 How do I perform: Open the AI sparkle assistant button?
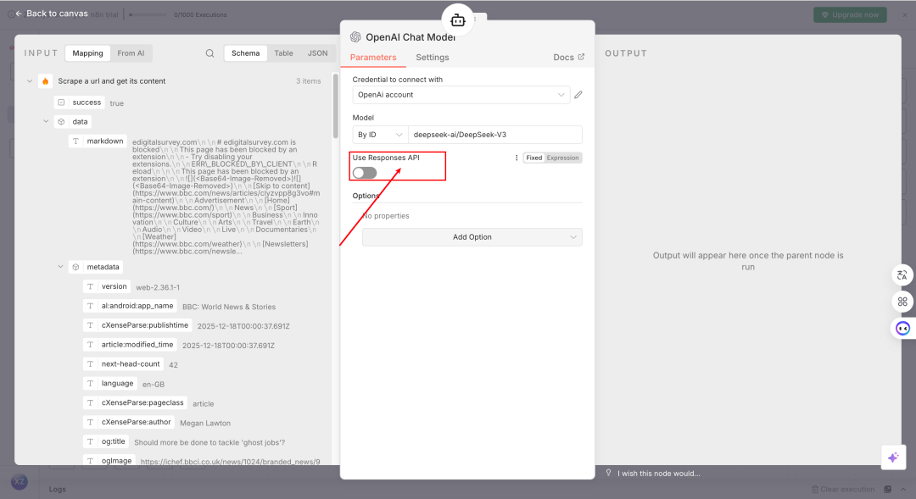pos(893,457)
